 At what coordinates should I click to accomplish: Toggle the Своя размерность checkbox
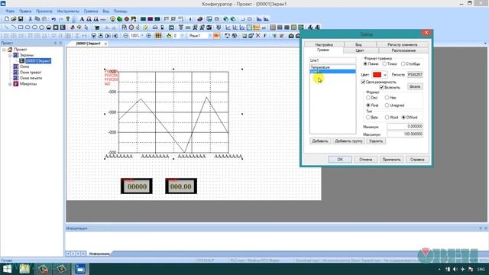(363, 82)
